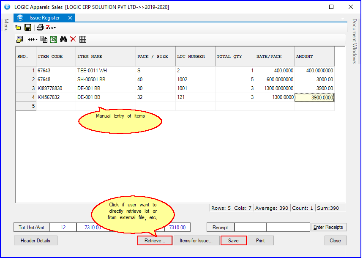Click lot number cell 121
This screenshot has height=258, width=363.
pyautogui.click(x=195, y=97)
